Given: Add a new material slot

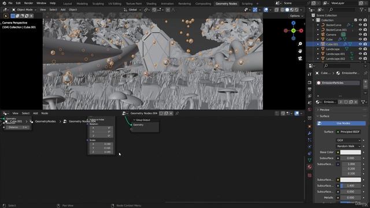Looking at the screenshot, I should click(365, 82).
